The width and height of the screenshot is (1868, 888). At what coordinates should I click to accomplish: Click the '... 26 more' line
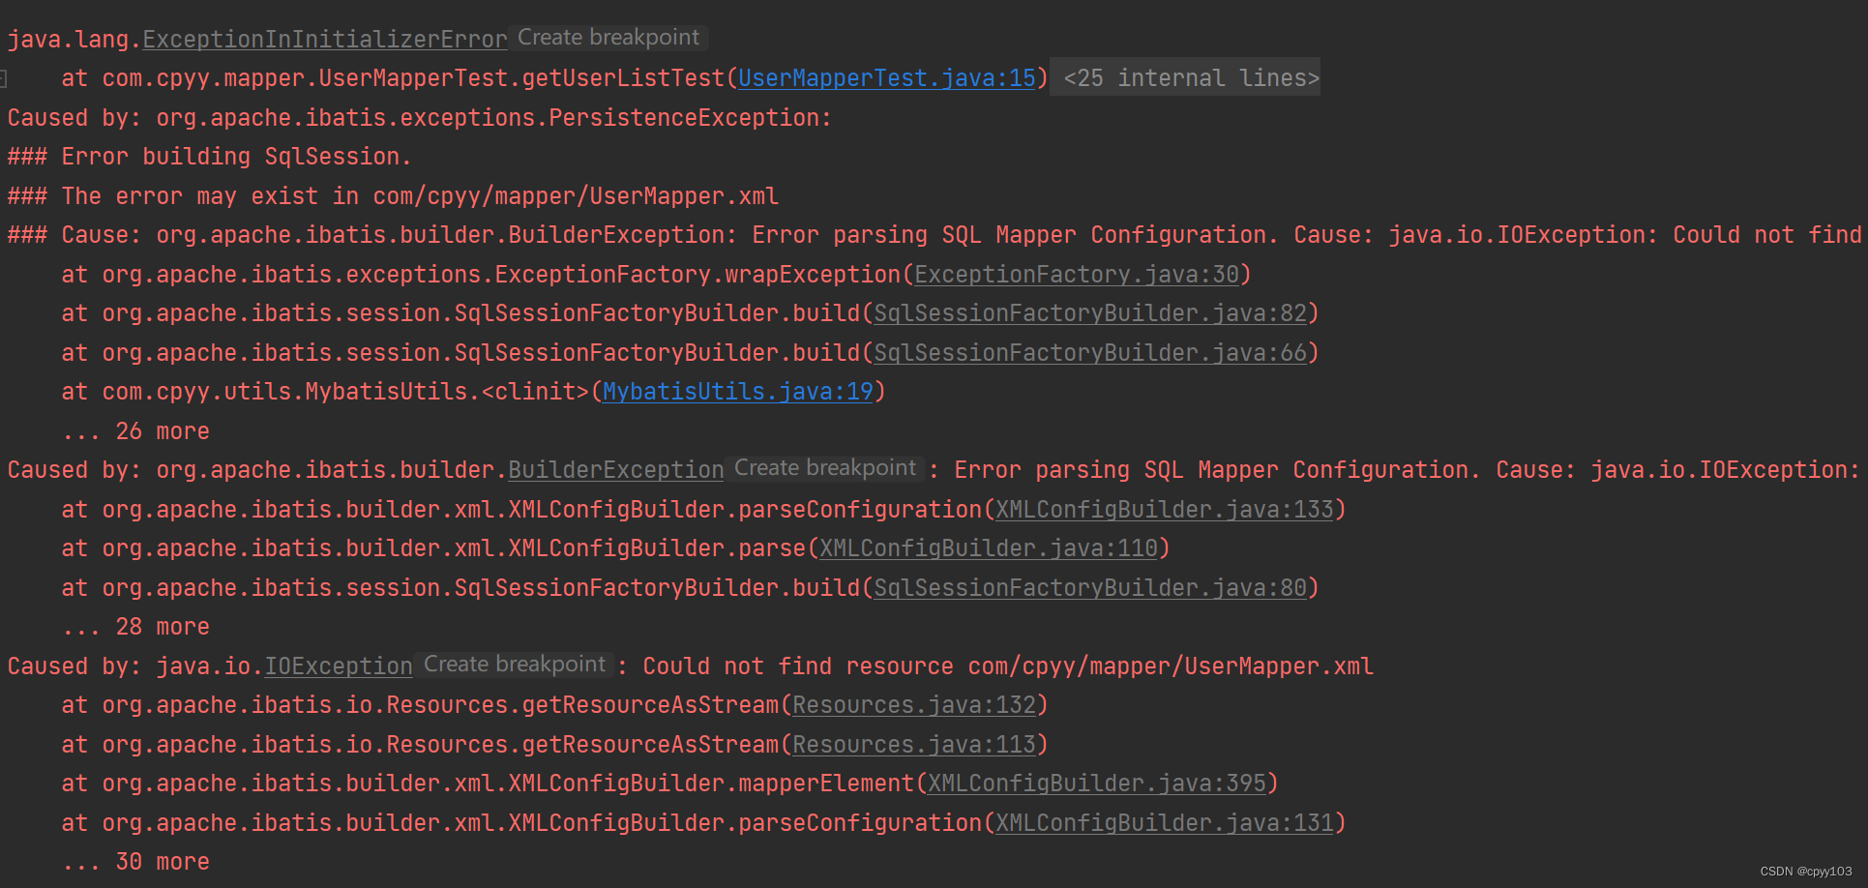coord(135,431)
